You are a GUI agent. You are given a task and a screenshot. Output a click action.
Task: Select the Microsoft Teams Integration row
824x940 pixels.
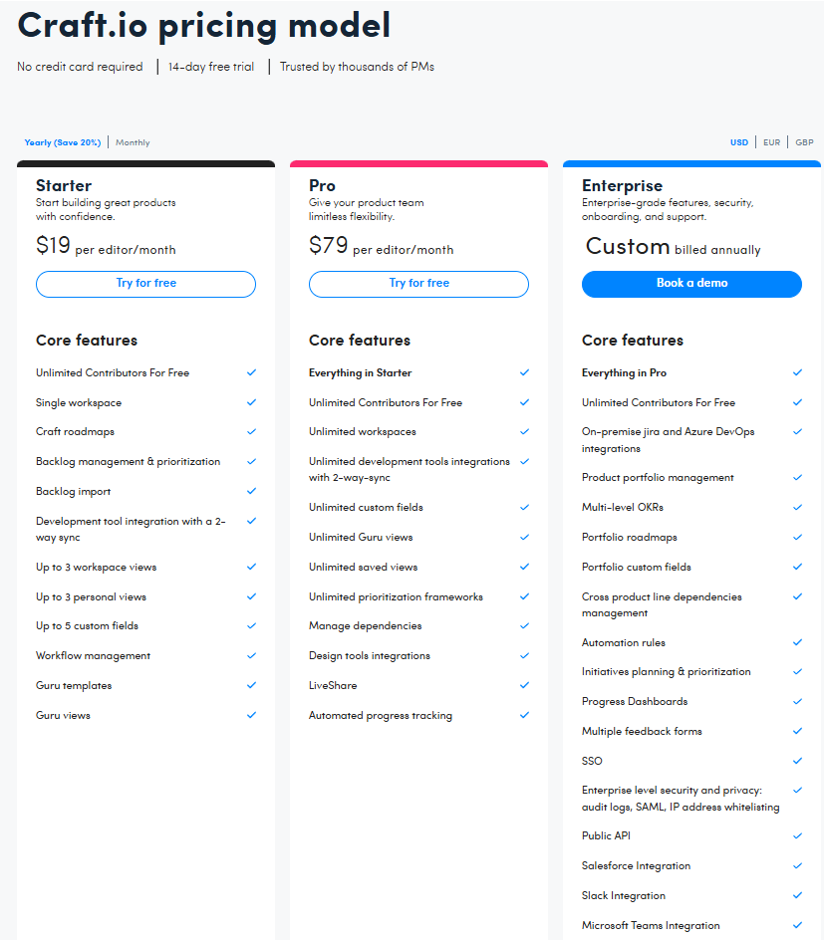coord(651,925)
